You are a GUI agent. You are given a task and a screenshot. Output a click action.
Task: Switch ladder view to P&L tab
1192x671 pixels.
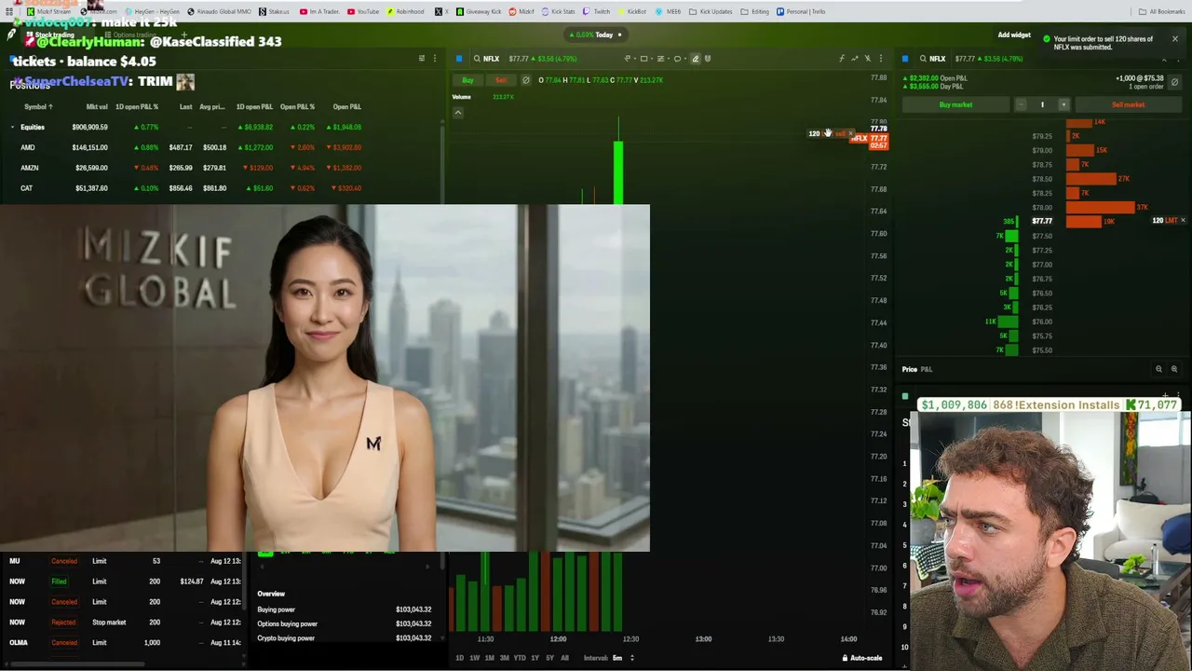pos(927,369)
